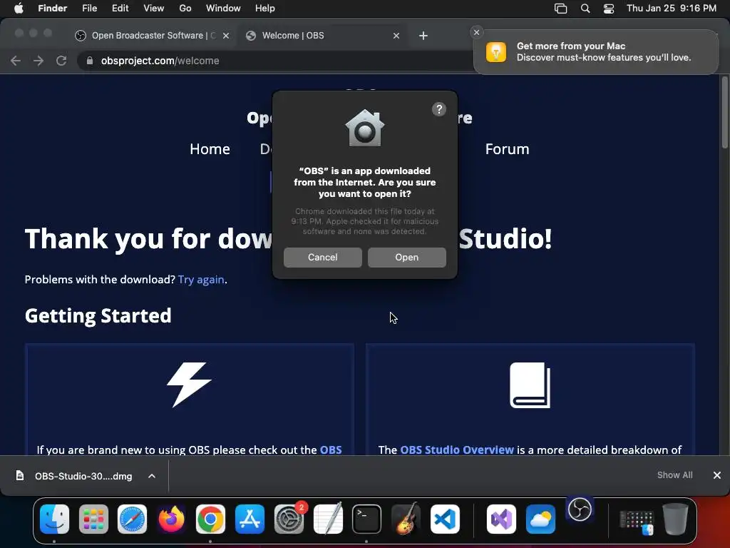This screenshot has width=730, height=548.
Task: Open TextEdit from the Dock
Action: [328, 519]
